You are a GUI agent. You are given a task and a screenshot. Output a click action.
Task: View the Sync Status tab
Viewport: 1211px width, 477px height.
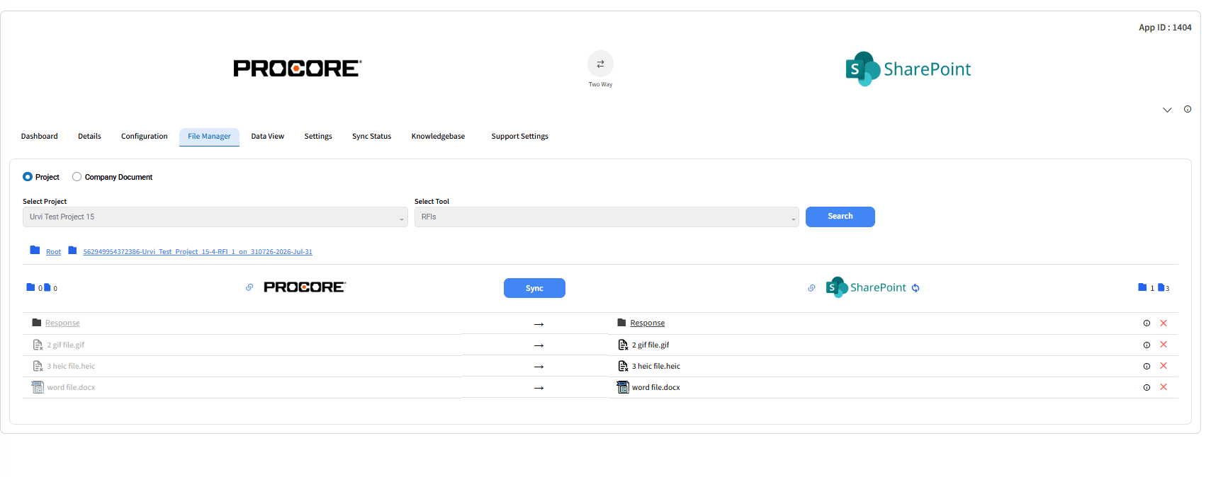(x=372, y=137)
